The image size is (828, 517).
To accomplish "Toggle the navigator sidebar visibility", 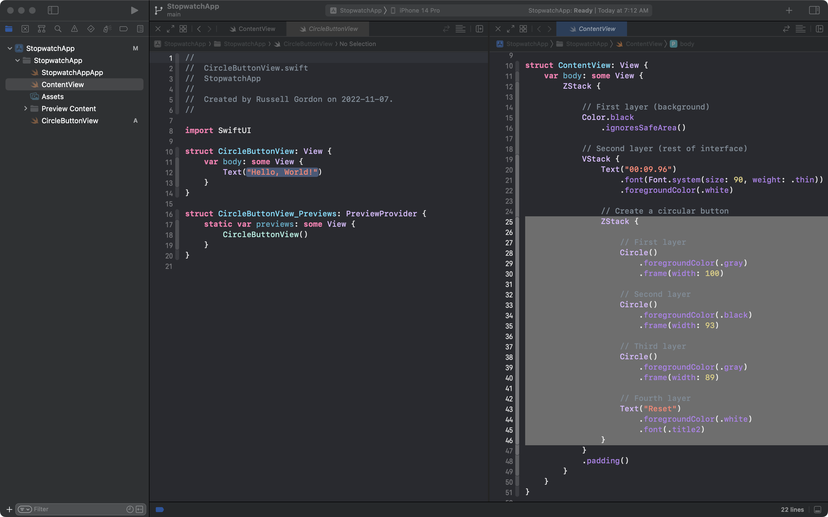I will [x=53, y=10].
